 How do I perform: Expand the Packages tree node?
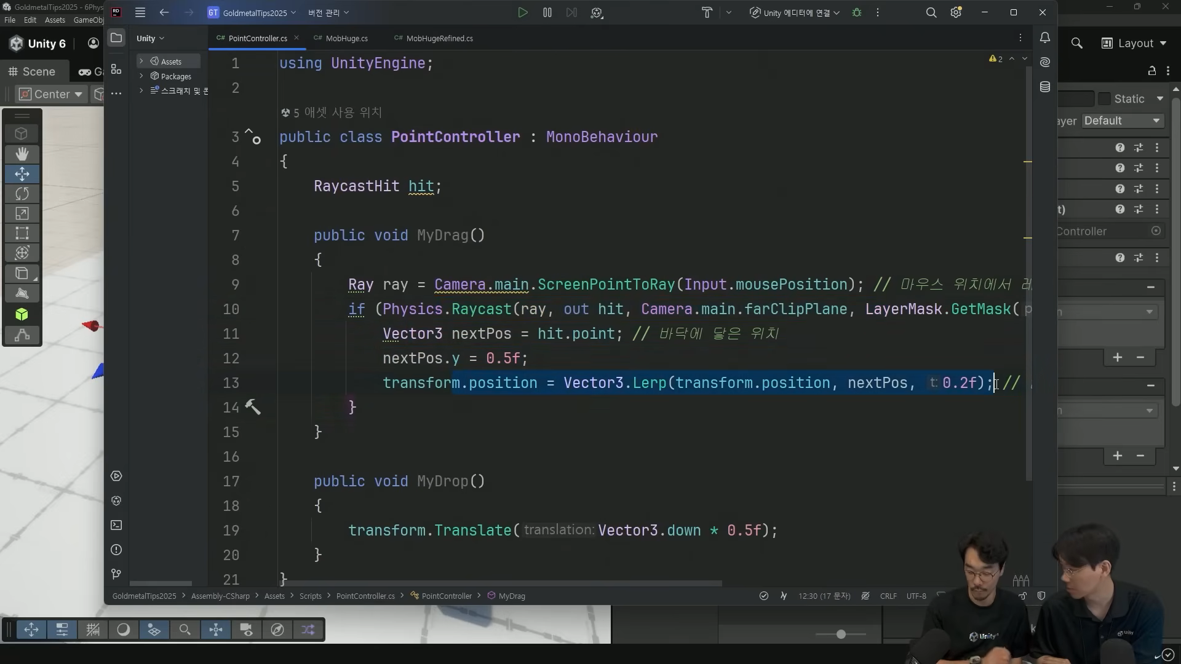[x=141, y=76]
